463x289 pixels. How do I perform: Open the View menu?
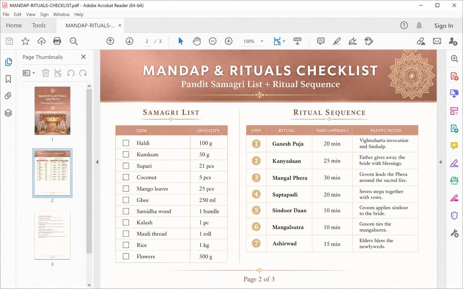coord(30,14)
